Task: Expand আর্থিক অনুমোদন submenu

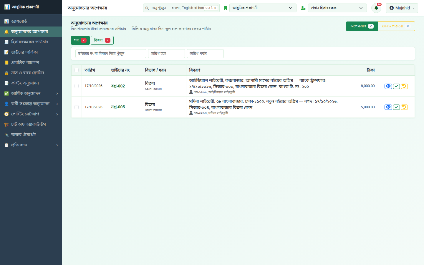Action: (31, 93)
